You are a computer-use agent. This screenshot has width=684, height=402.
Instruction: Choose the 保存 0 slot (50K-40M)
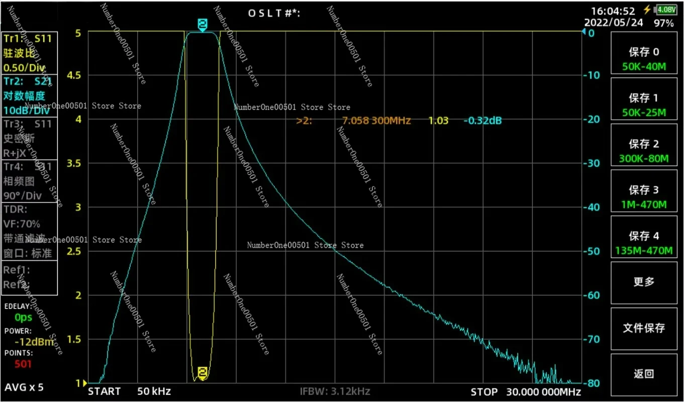(x=644, y=53)
